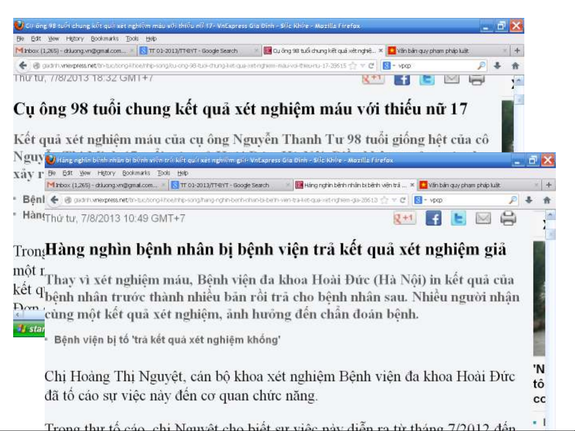Click the email envelope icon in front window
This screenshot has width=575, height=431.
(x=483, y=218)
